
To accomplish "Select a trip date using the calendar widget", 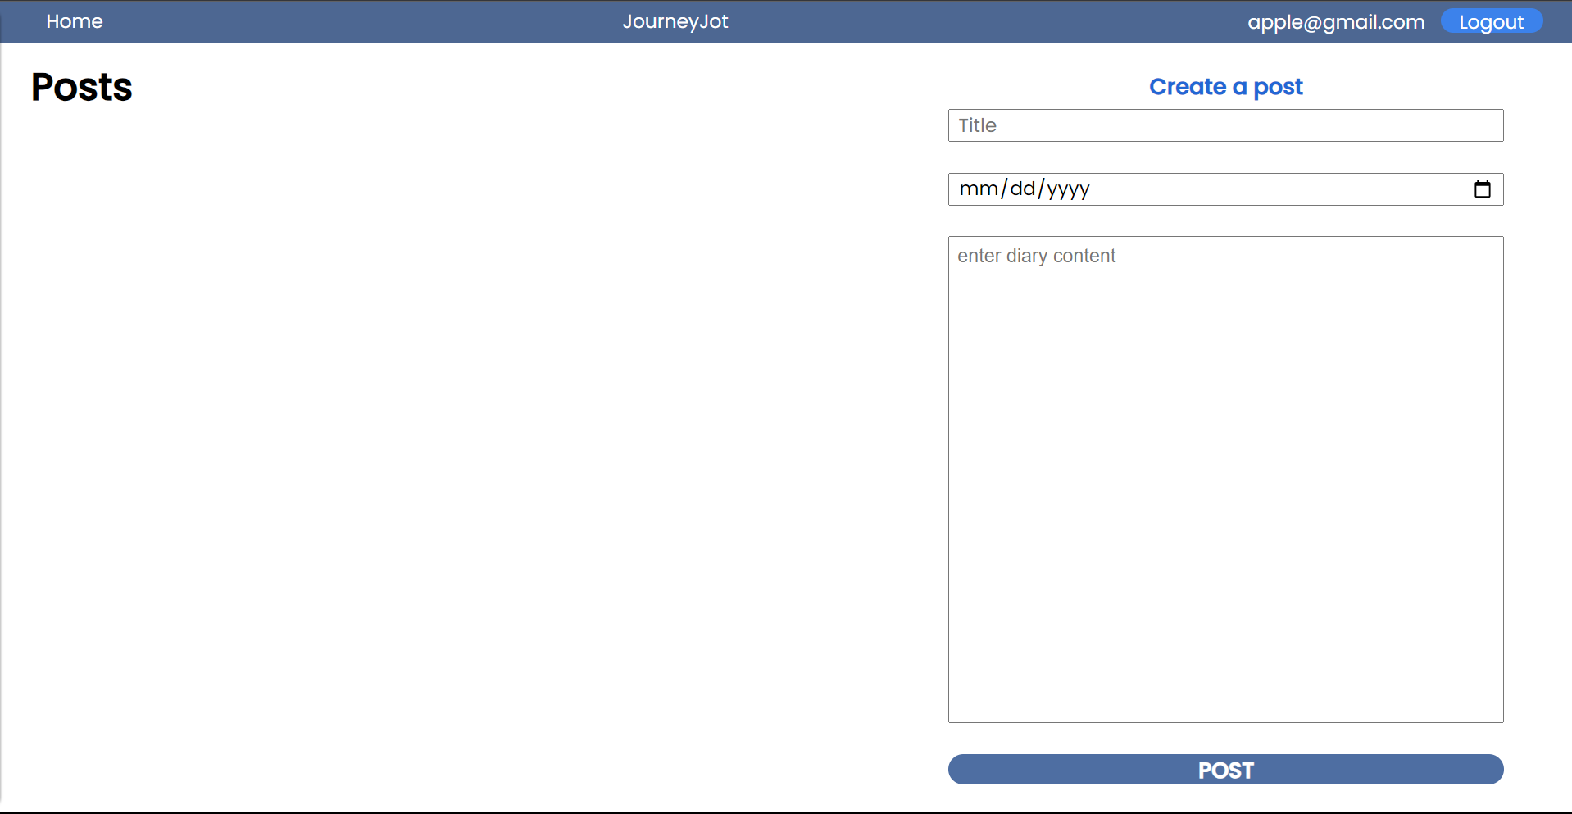I will point(1483,189).
